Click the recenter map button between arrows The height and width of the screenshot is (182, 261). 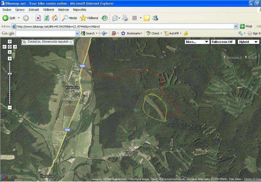10,47
